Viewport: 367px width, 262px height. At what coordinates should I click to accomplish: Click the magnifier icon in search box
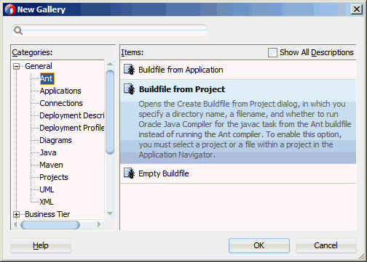pos(18,30)
